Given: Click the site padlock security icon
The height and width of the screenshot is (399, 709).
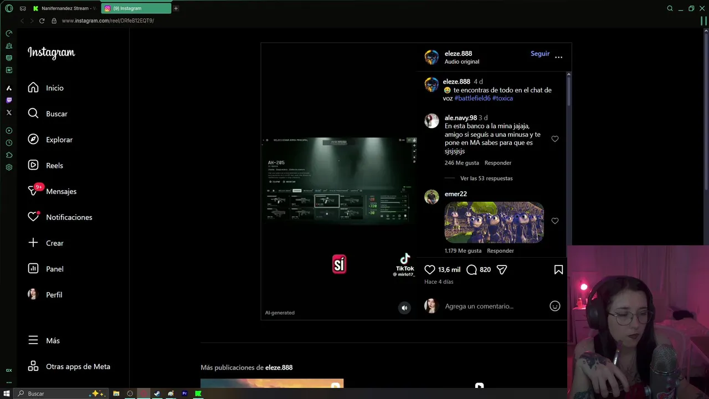Looking at the screenshot, I should 54,21.
